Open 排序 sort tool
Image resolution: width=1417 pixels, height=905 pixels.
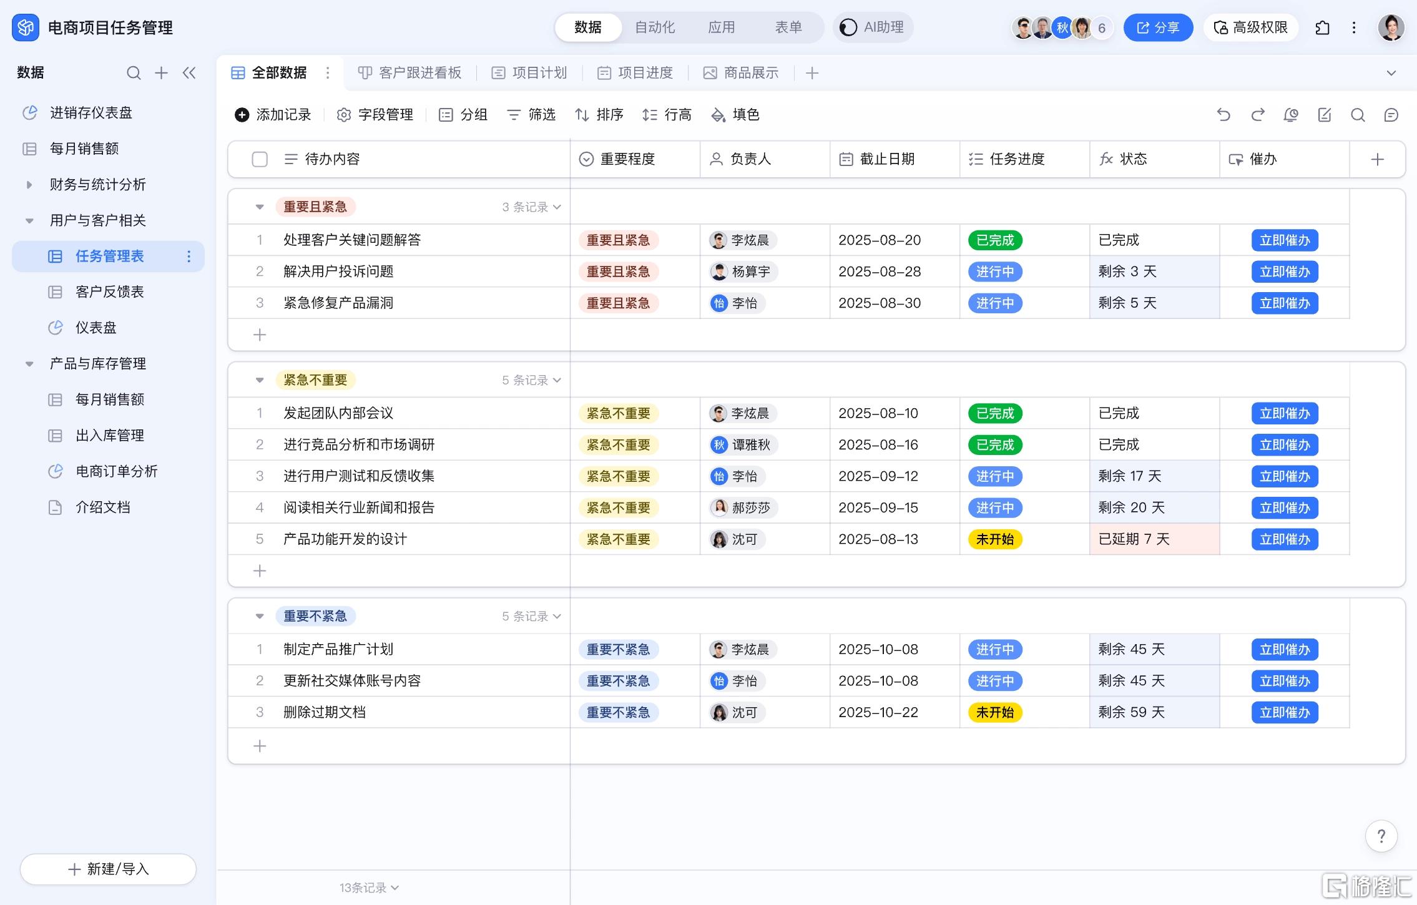599,115
